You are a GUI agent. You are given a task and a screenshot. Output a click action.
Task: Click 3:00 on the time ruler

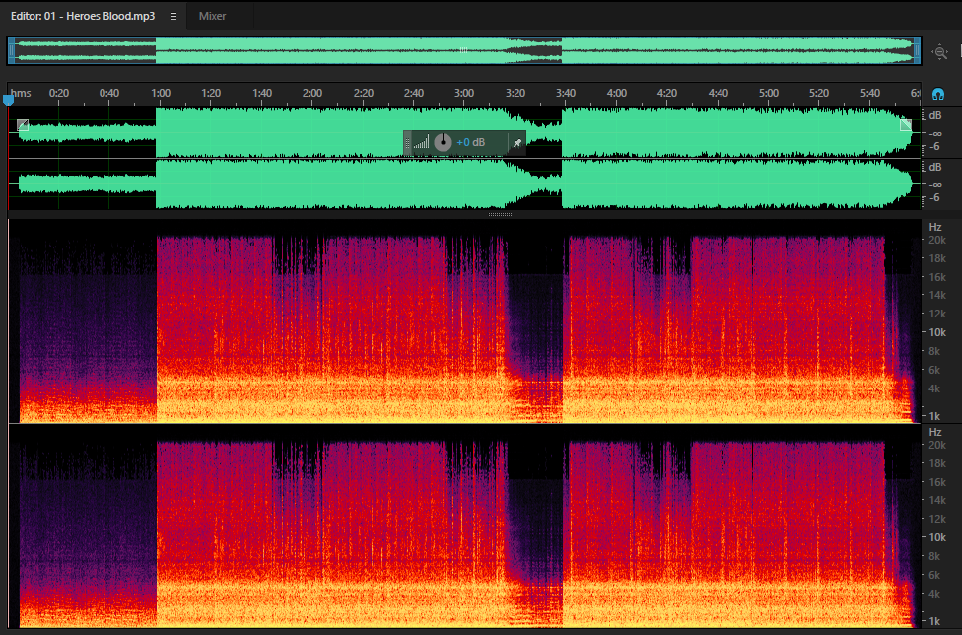[464, 93]
